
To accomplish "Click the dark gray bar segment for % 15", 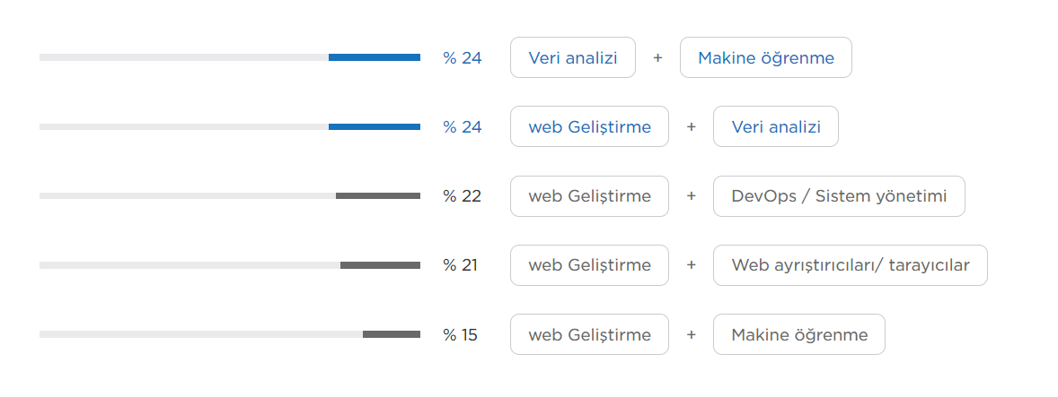I will click(x=392, y=334).
